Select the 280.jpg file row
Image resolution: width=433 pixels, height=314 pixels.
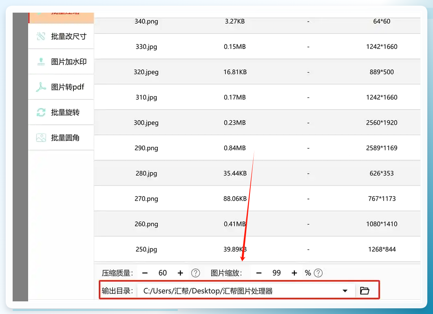(257, 173)
